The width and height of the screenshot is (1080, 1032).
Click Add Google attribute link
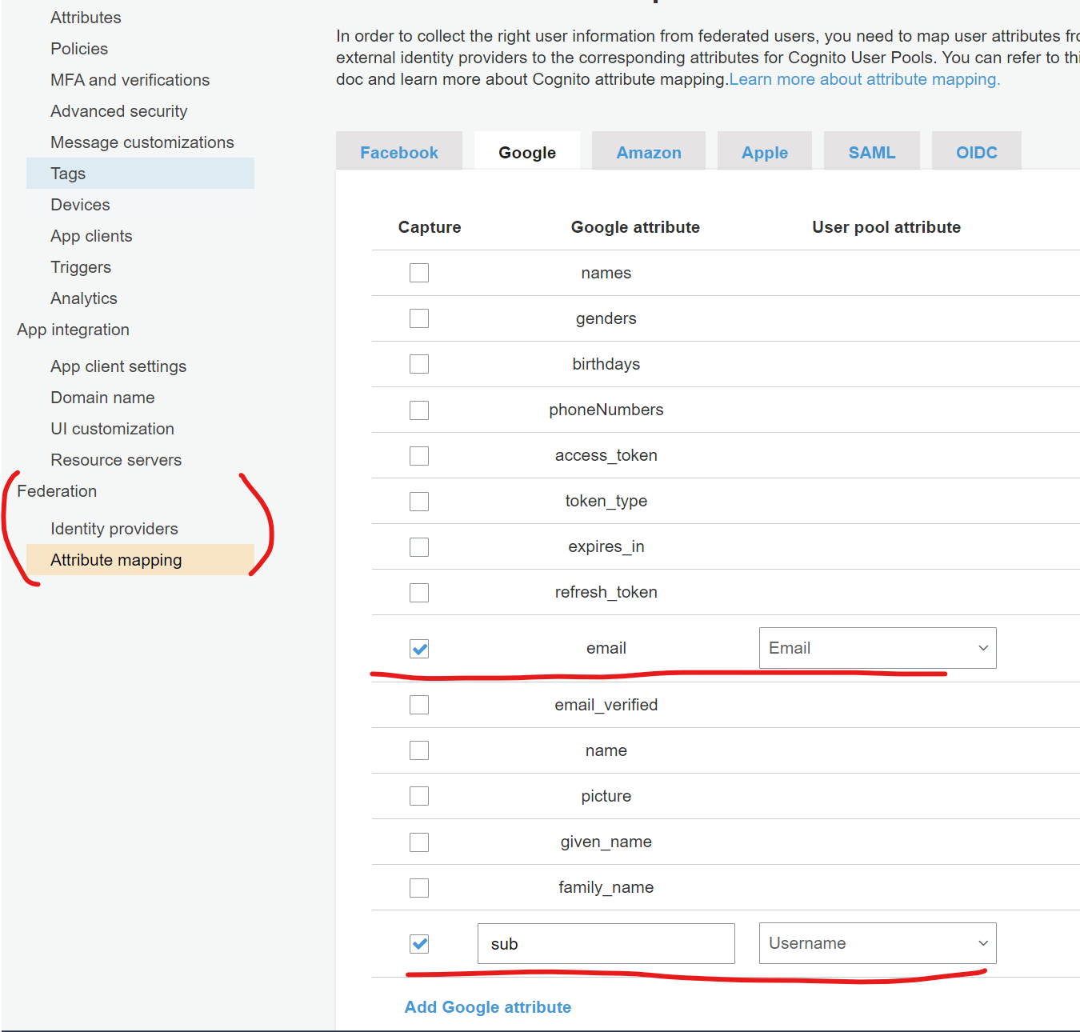tap(488, 1007)
